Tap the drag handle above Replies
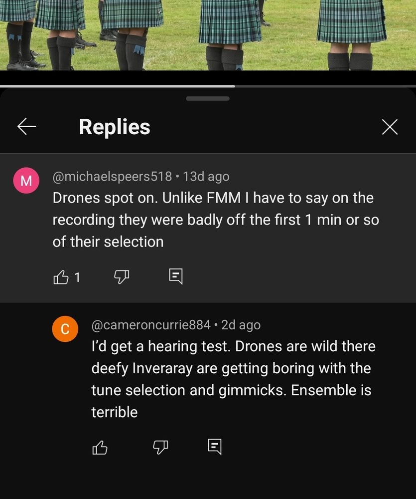 tap(208, 98)
